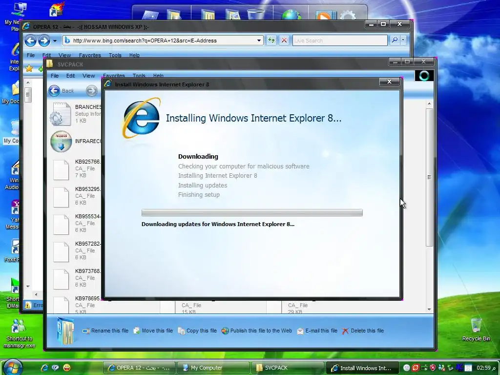Click the recycle bin icon in top dock
500x375 pixels.
(x=255, y=14)
